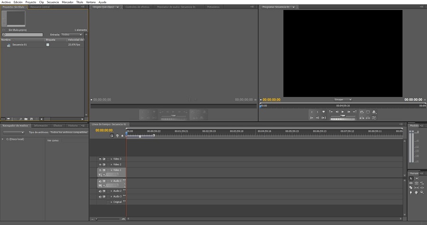Screen dimensions: 427x225
Task: Choose the Rolling Edit tool
Action: (x=417, y=183)
